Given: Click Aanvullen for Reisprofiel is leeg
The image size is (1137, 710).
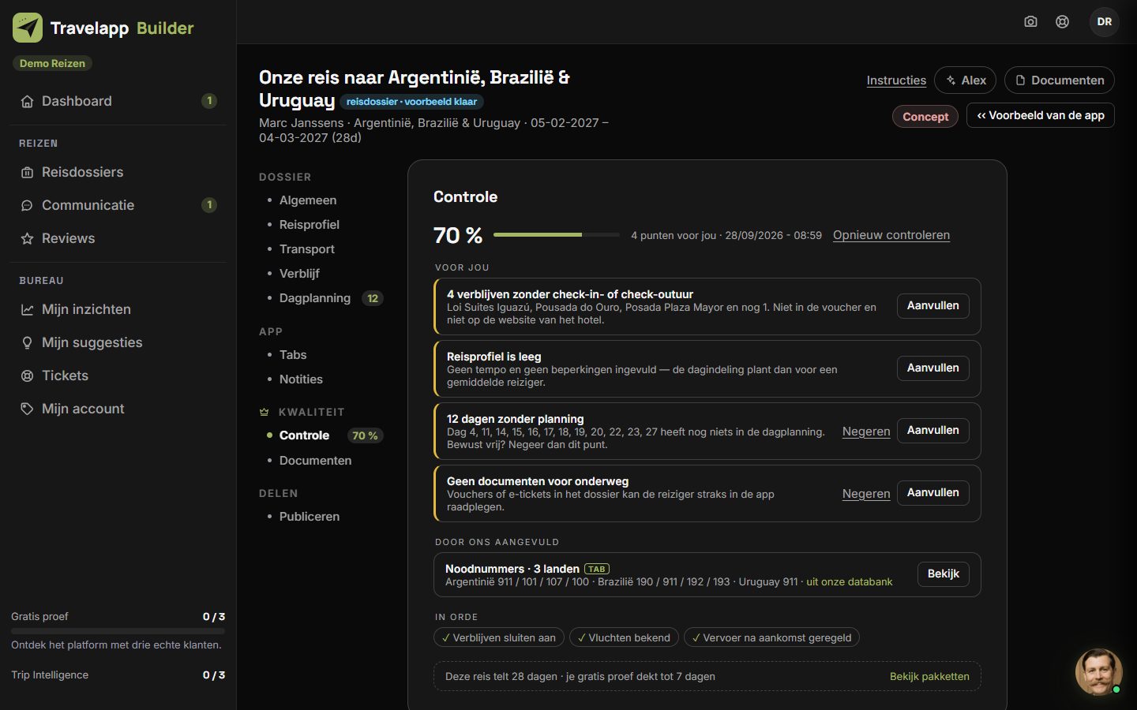Looking at the screenshot, I should 932,368.
